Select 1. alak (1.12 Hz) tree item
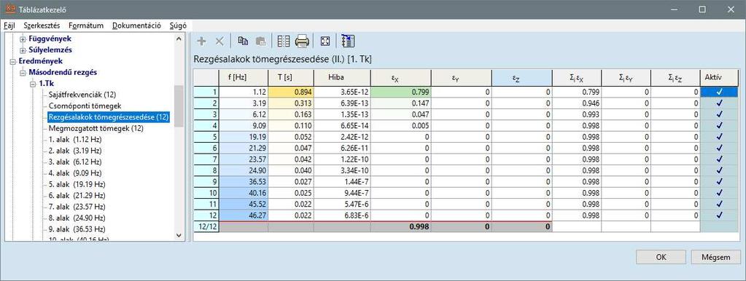The width and height of the screenshot is (746, 281). click(74, 140)
